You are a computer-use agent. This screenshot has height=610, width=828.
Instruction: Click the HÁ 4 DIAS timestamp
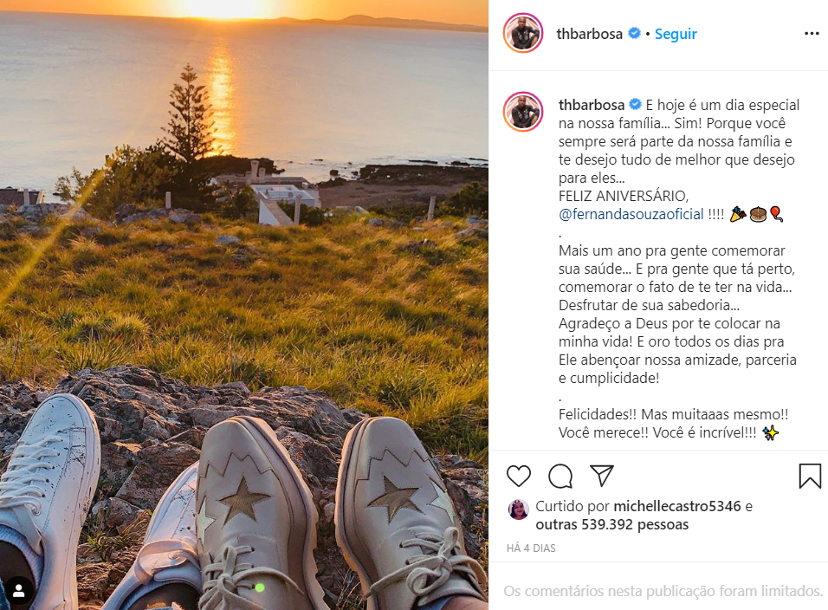[x=531, y=548]
